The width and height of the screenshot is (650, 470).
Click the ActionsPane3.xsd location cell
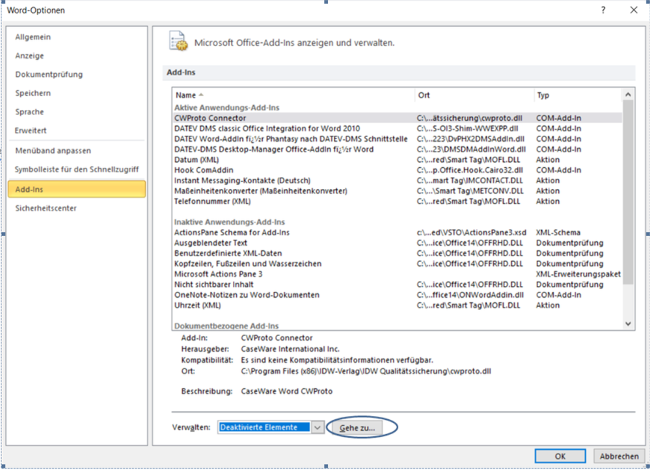tap(472, 232)
